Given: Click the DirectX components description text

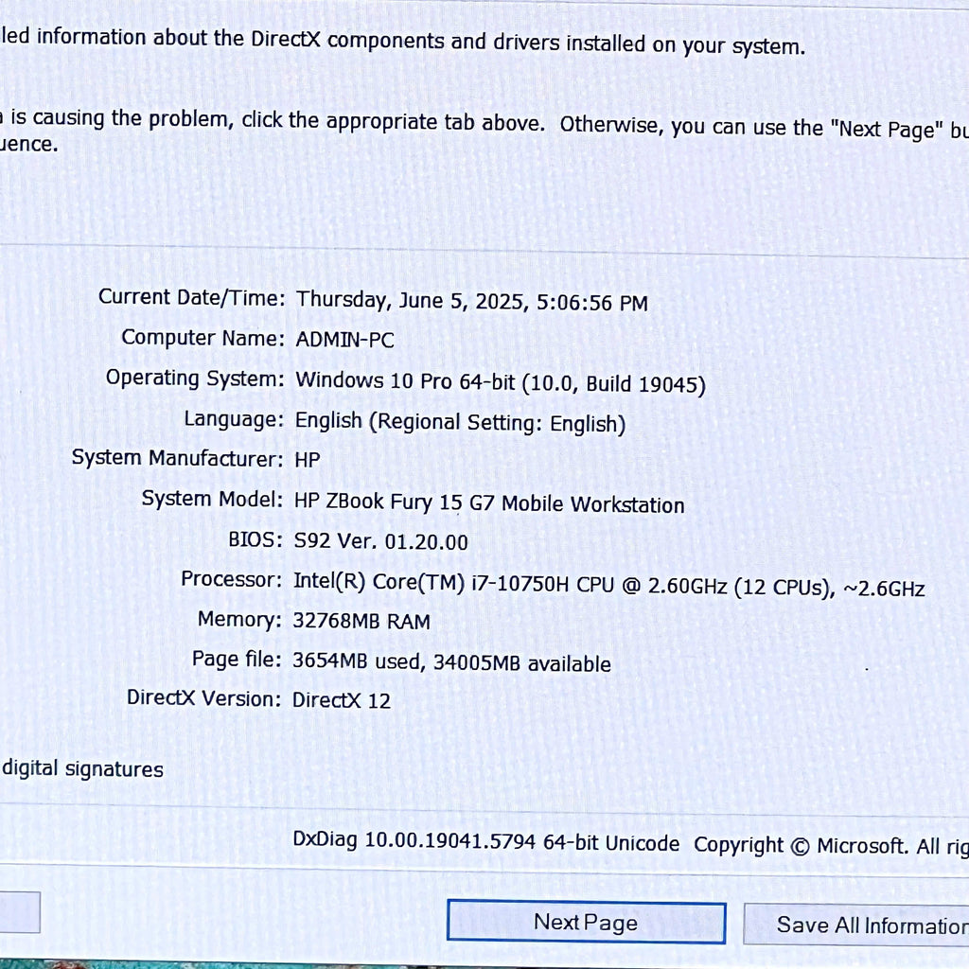Looking at the screenshot, I should tap(402, 41).
